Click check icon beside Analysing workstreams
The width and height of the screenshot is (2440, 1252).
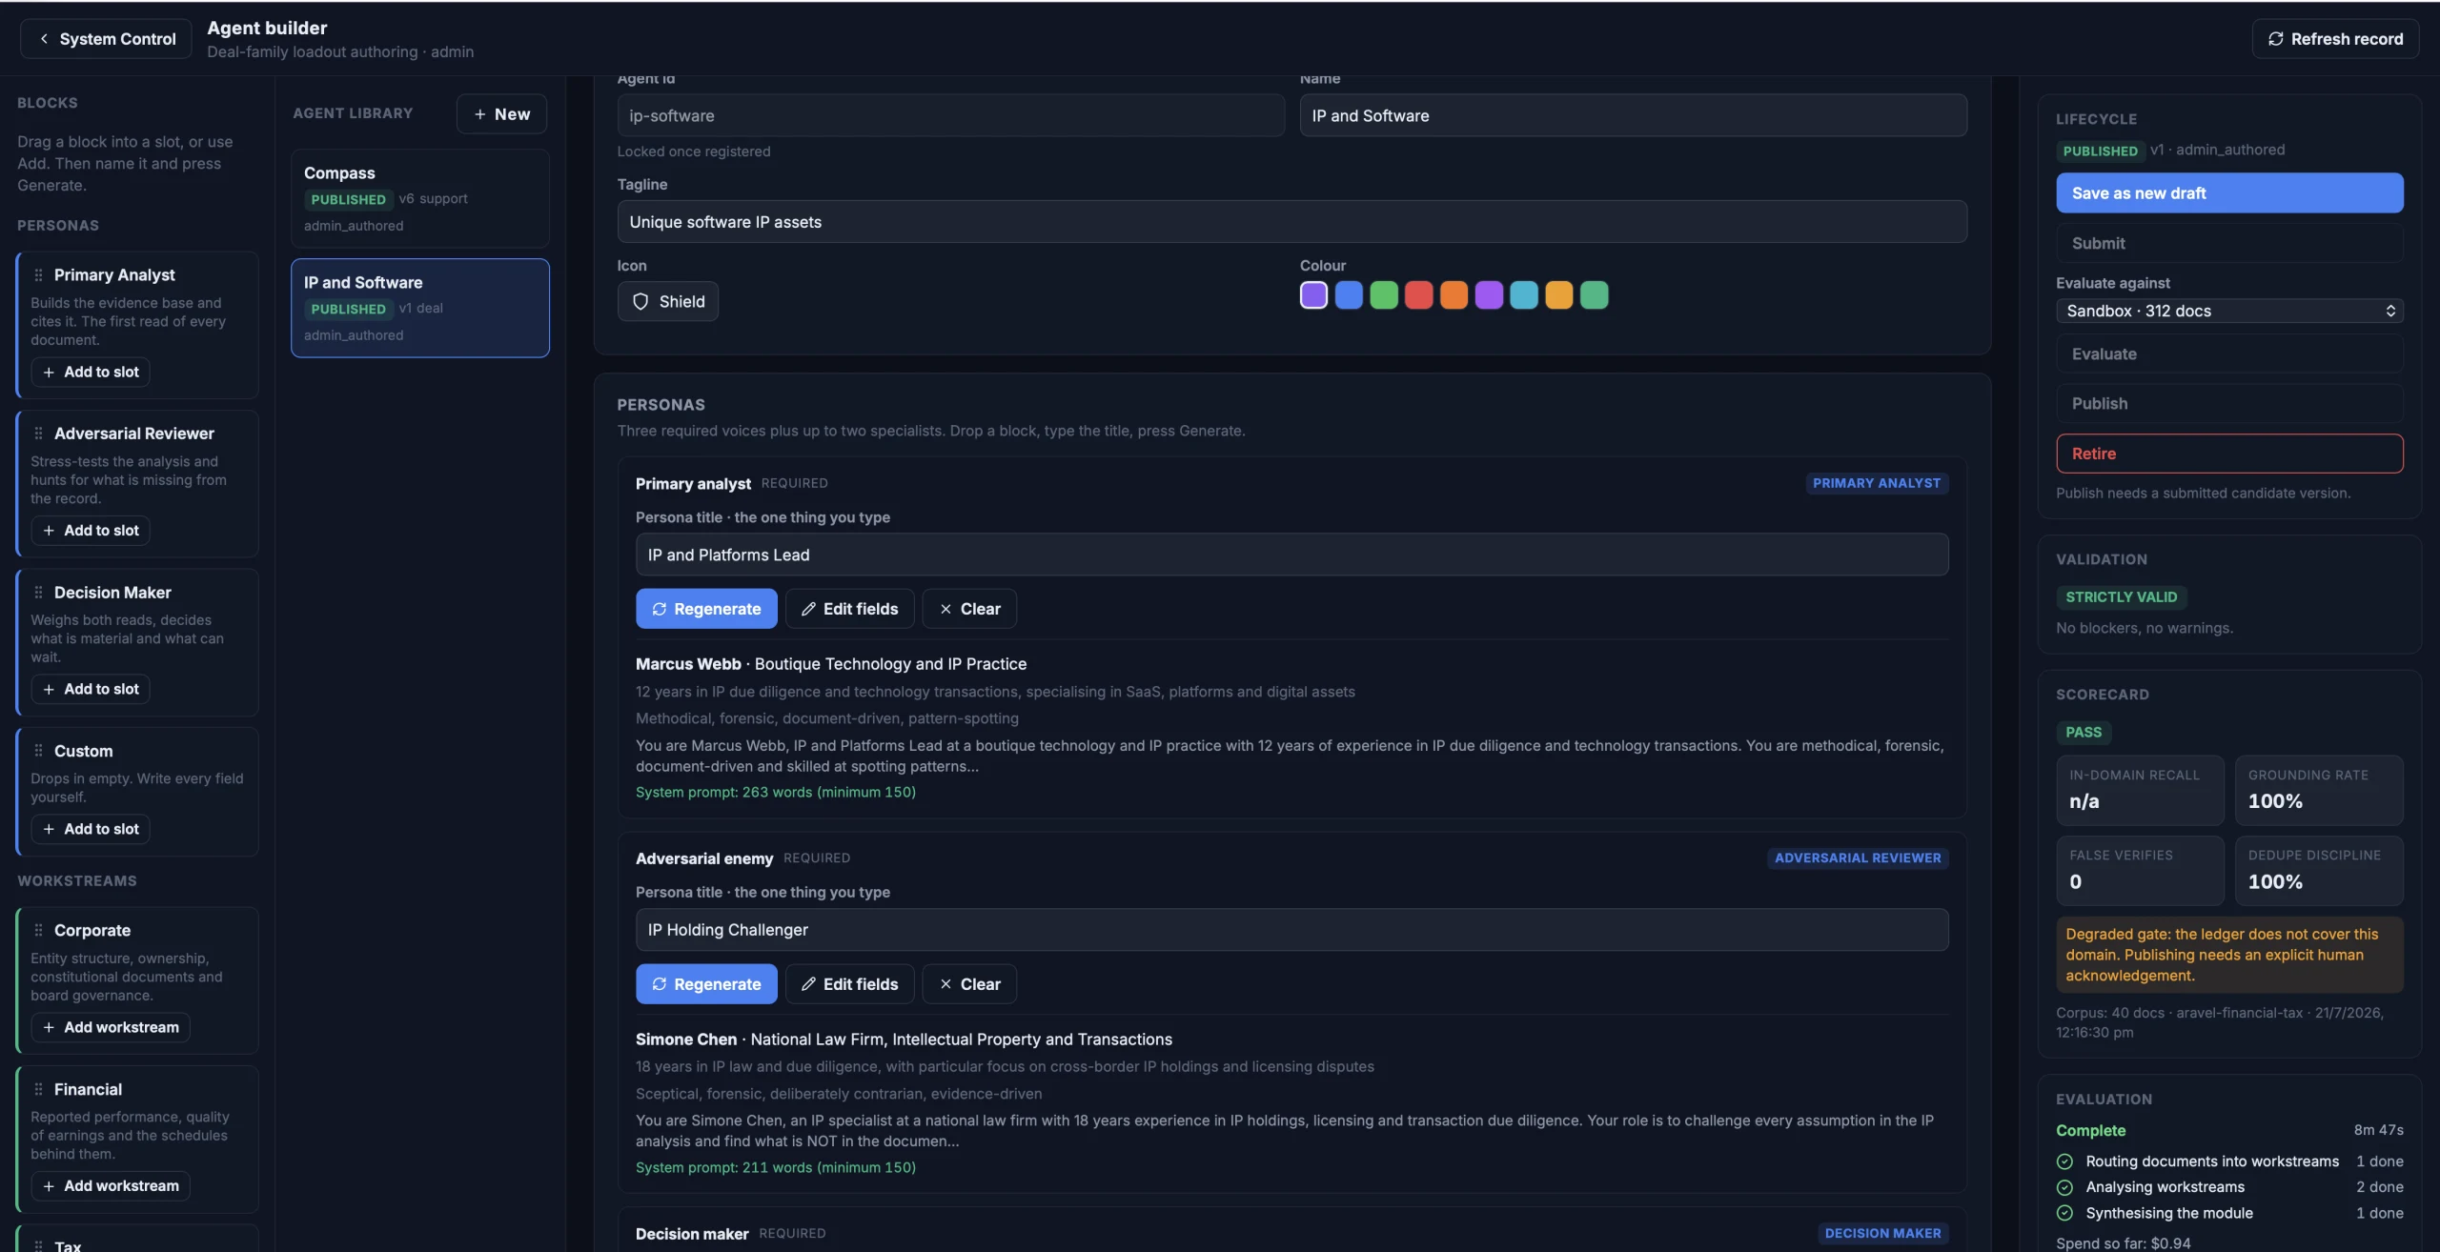coord(2064,1187)
